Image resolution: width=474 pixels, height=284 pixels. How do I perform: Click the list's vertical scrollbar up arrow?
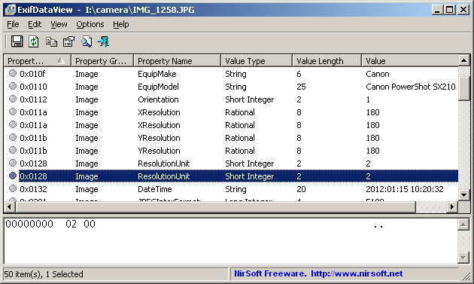click(x=463, y=60)
